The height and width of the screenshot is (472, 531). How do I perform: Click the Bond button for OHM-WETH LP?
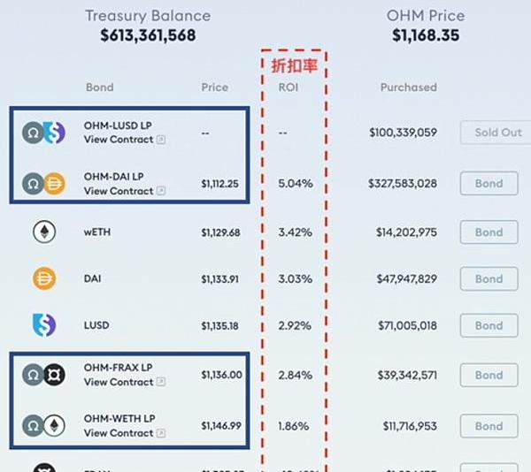[489, 426]
